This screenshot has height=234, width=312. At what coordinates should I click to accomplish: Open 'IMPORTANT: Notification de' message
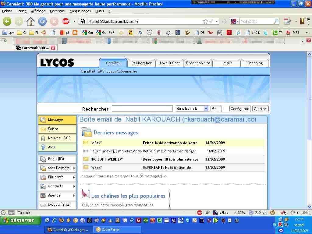click(173, 168)
